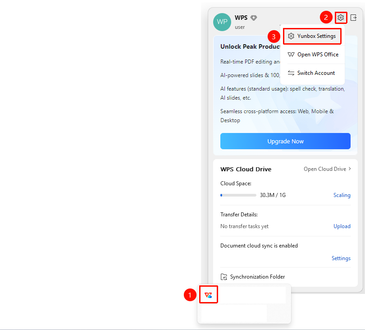
Task: Click the Scaling link for cloud space
Action: click(342, 195)
